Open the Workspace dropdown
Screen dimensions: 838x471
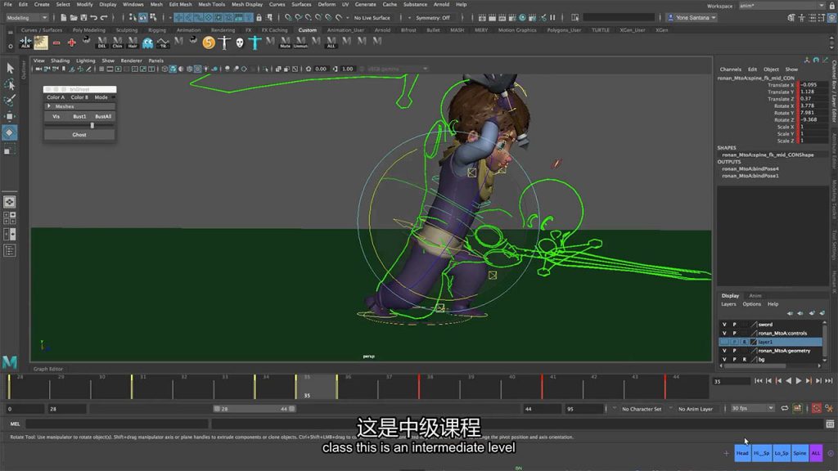coord(782,6)
